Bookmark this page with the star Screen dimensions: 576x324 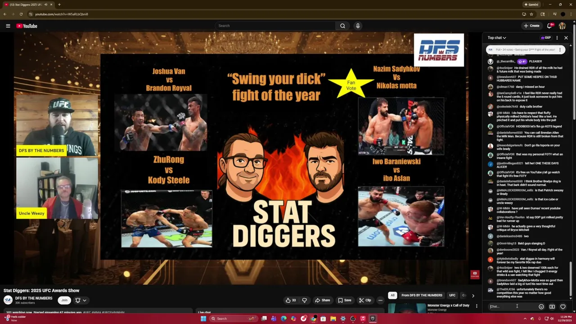[x=531, y=14]
